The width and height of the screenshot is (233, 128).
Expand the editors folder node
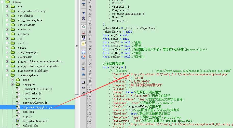[7, 34]
